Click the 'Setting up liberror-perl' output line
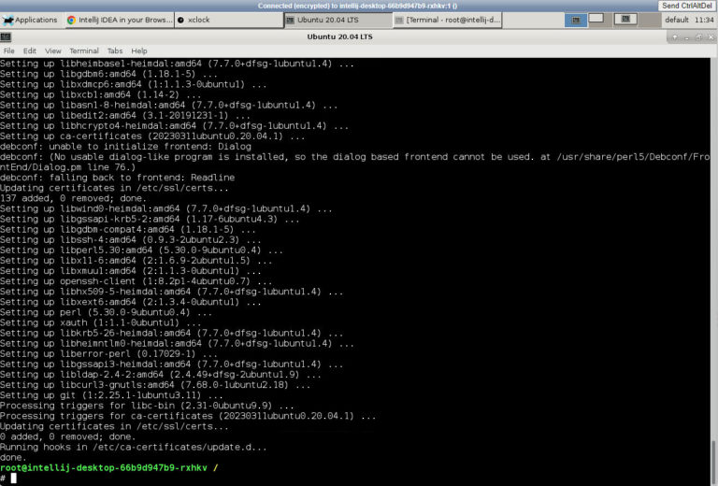This screenshot has width=718, height=486. (x=108, y=354)
